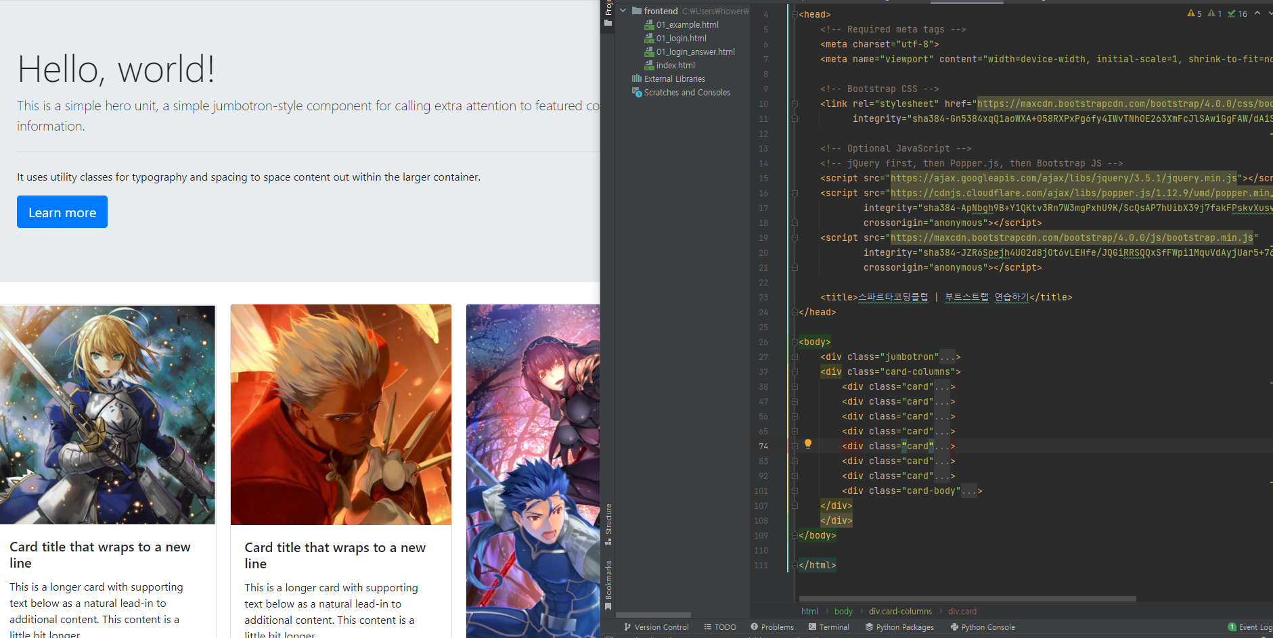Open the Bookmarks tool window side tab
Screen dimensions: 1273x638
(608, 585)
